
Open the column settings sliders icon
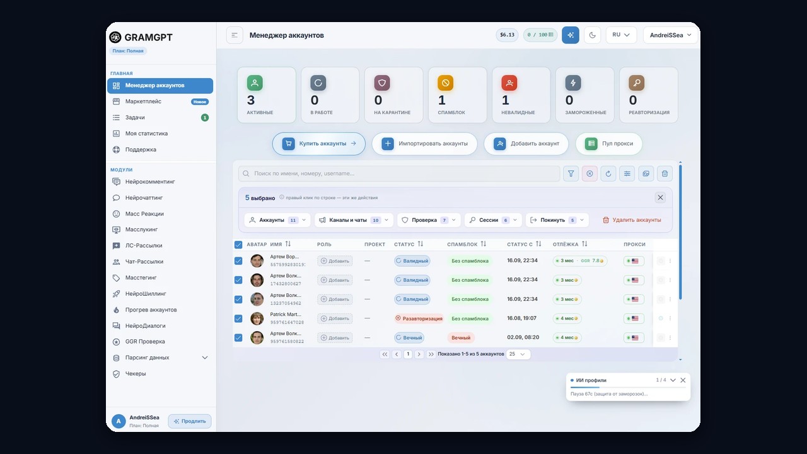[627, 173]
